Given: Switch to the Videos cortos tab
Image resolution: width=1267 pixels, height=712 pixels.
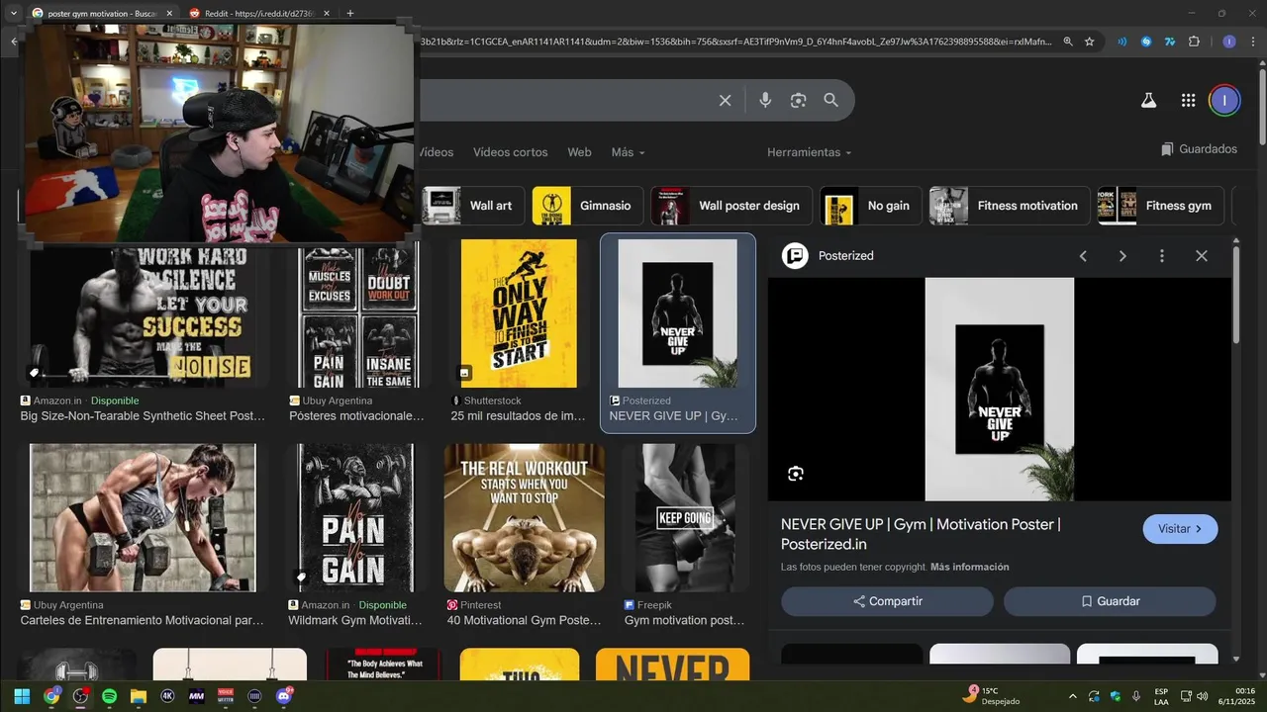Looking at the screenshot, I should tap(510, 152).
